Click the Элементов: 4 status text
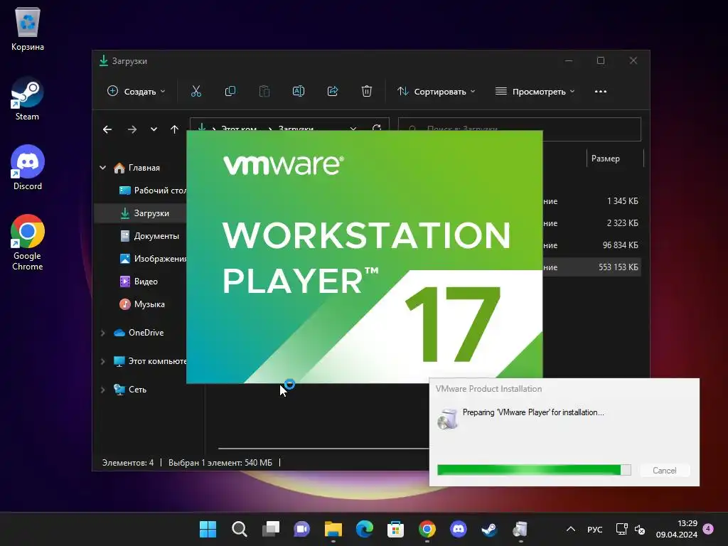The image size is (728, 546). click(128, 463)
